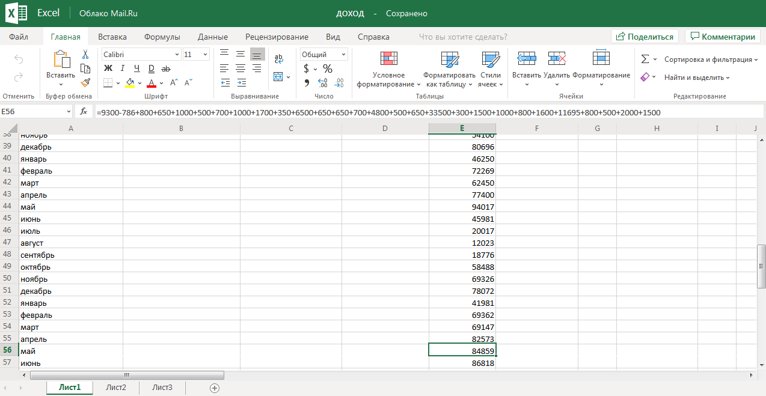Increase decimal places icon
Screen dimensions: 766x396
pos(322,83)
